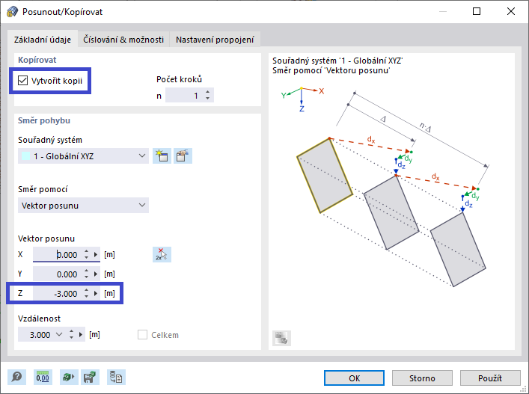Click the edit coordinate system icon
Viewport: 529px width, 394px height.
pos(183,156)
